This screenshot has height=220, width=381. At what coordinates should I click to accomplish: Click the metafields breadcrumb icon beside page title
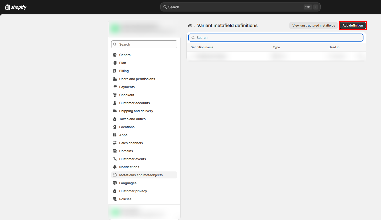pos(190,26)
